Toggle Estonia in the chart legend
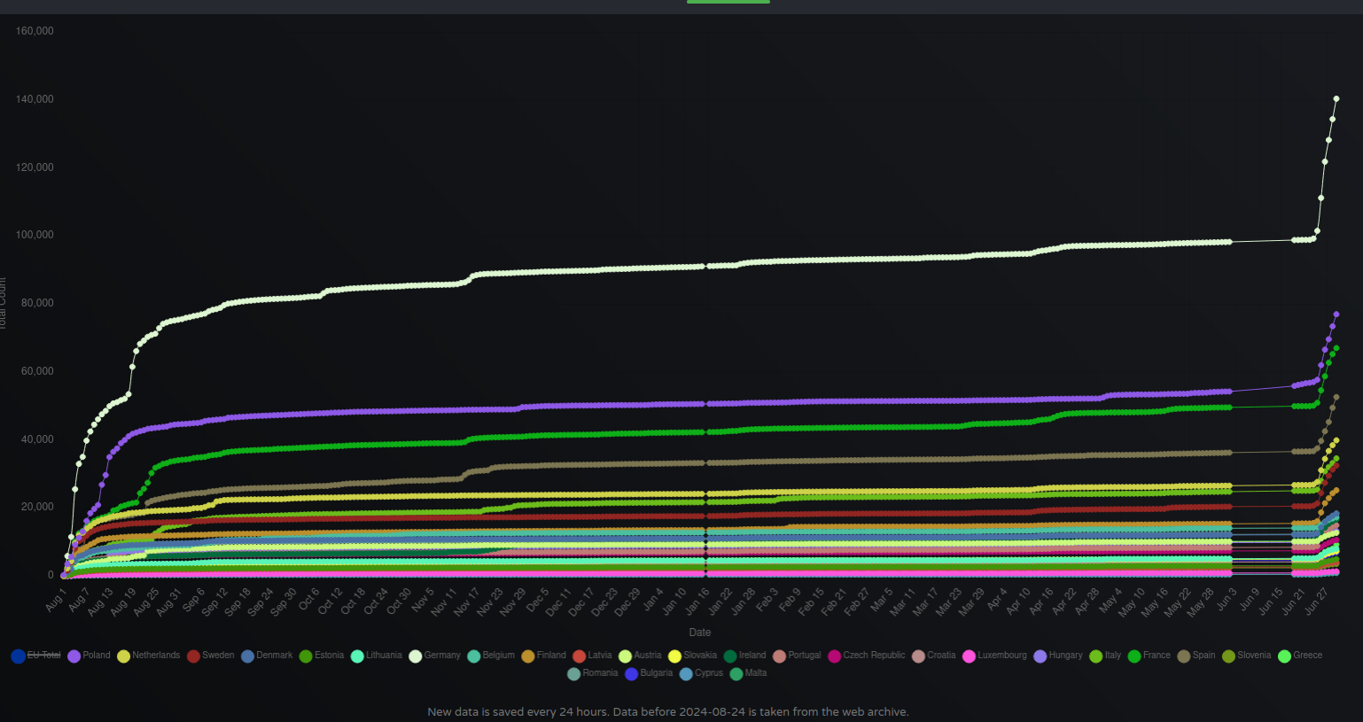1363x722 pixels. (x=321, y=656)
